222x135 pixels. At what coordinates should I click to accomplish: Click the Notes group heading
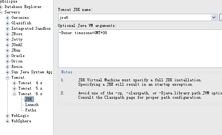pos(67,72)
